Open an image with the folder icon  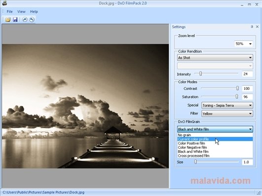(x=8, y=20)
